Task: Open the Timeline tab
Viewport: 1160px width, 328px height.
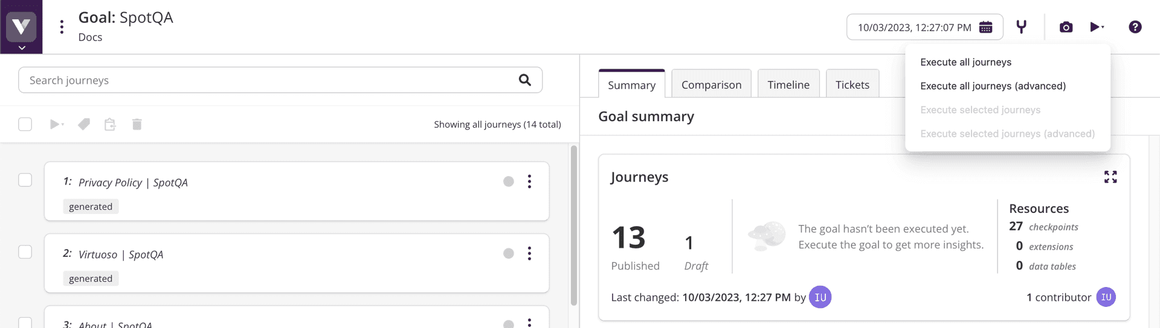Action: coord(788,85)
